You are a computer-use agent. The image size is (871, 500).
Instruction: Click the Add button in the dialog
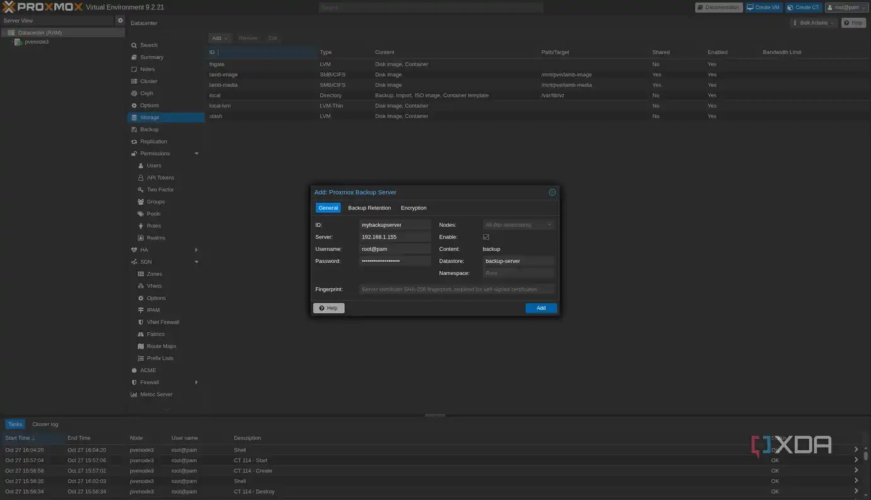point(541,308)
